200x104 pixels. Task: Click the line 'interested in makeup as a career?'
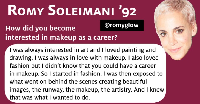(61, 38)
